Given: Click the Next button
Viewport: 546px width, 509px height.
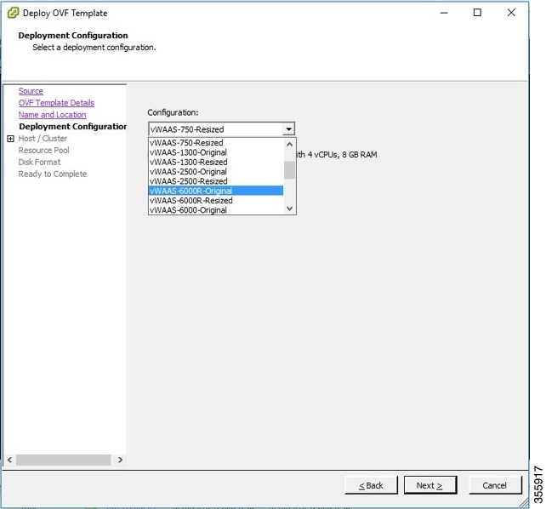Looking at the screenshot, I should point(430,485).
